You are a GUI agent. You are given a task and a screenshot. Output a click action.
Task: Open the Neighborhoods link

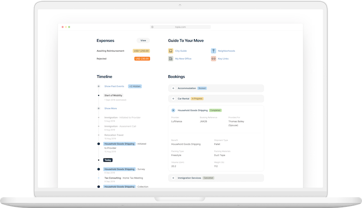226,51
